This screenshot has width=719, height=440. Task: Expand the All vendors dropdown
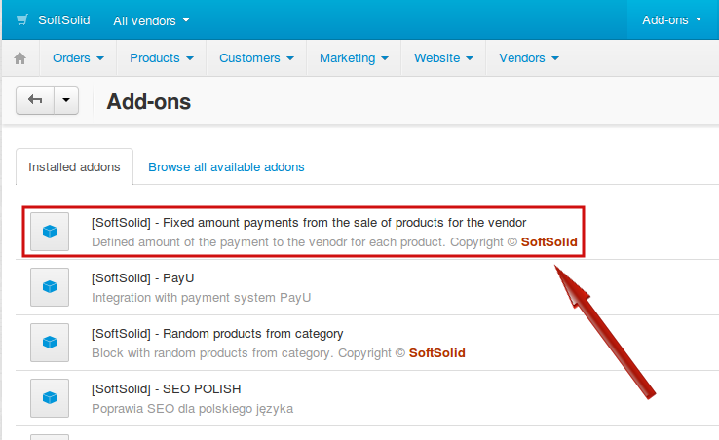(151, 20)
